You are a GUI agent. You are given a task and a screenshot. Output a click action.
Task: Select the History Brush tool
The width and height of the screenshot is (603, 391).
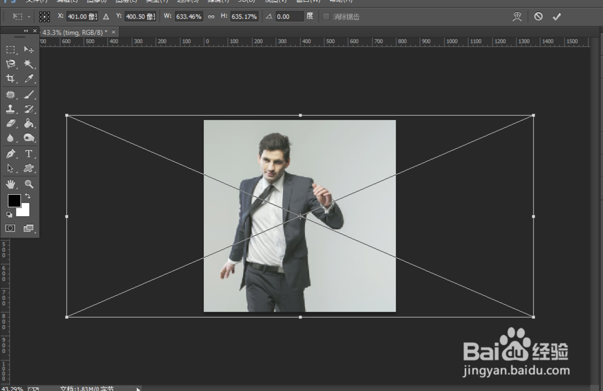tap(28, 109)
